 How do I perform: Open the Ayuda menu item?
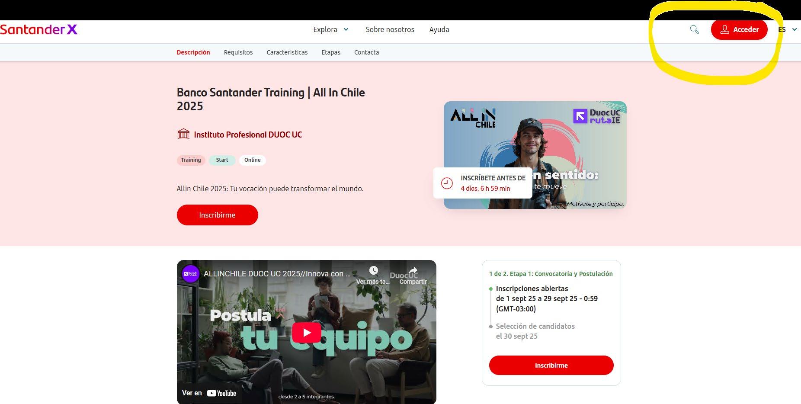(x=439, y=29)
